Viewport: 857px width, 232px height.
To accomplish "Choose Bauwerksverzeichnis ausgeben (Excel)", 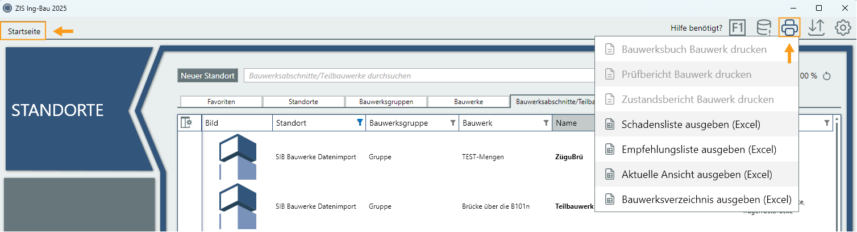I will [x=696, y=199].
